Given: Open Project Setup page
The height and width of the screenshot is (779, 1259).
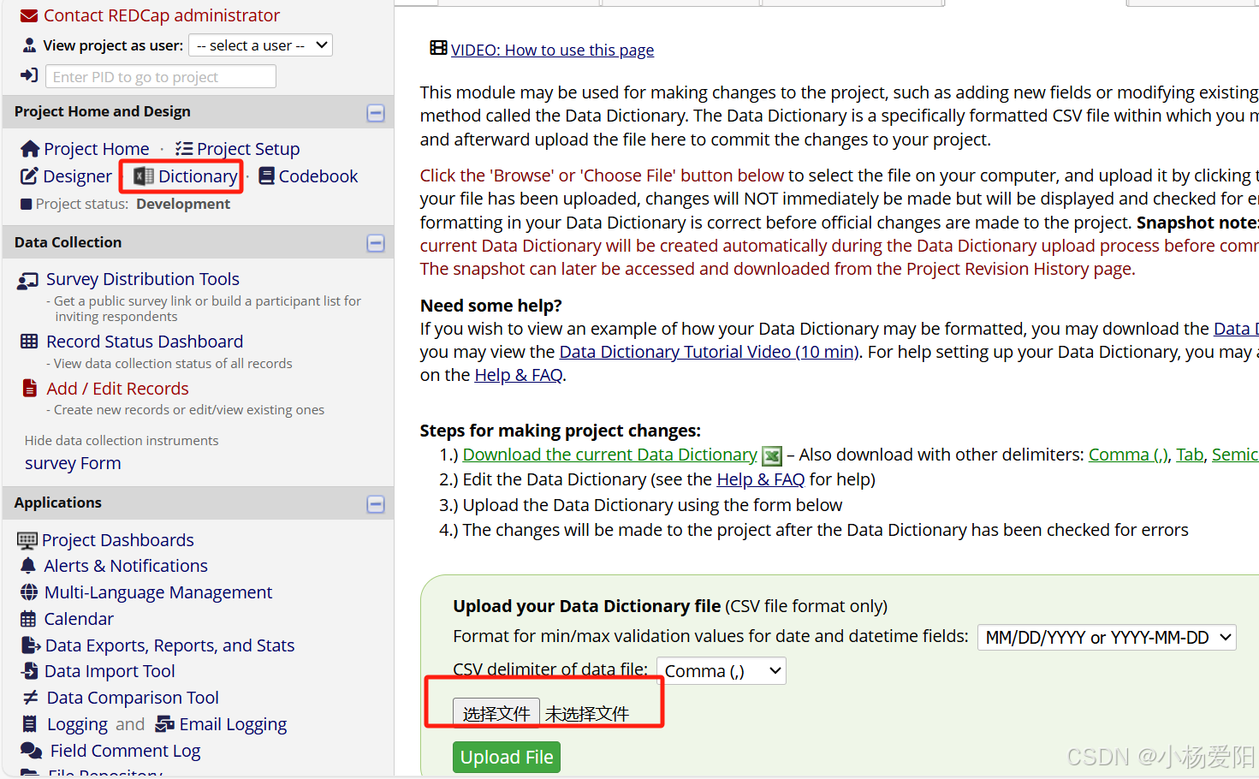Looking at the screenshot, I should coord(248,149).
